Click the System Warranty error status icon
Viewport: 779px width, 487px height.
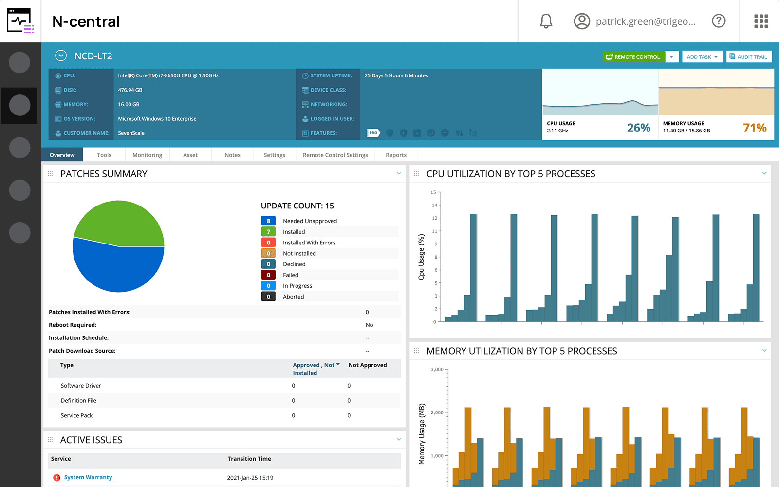pyautogui.click(x=57, y=478)
